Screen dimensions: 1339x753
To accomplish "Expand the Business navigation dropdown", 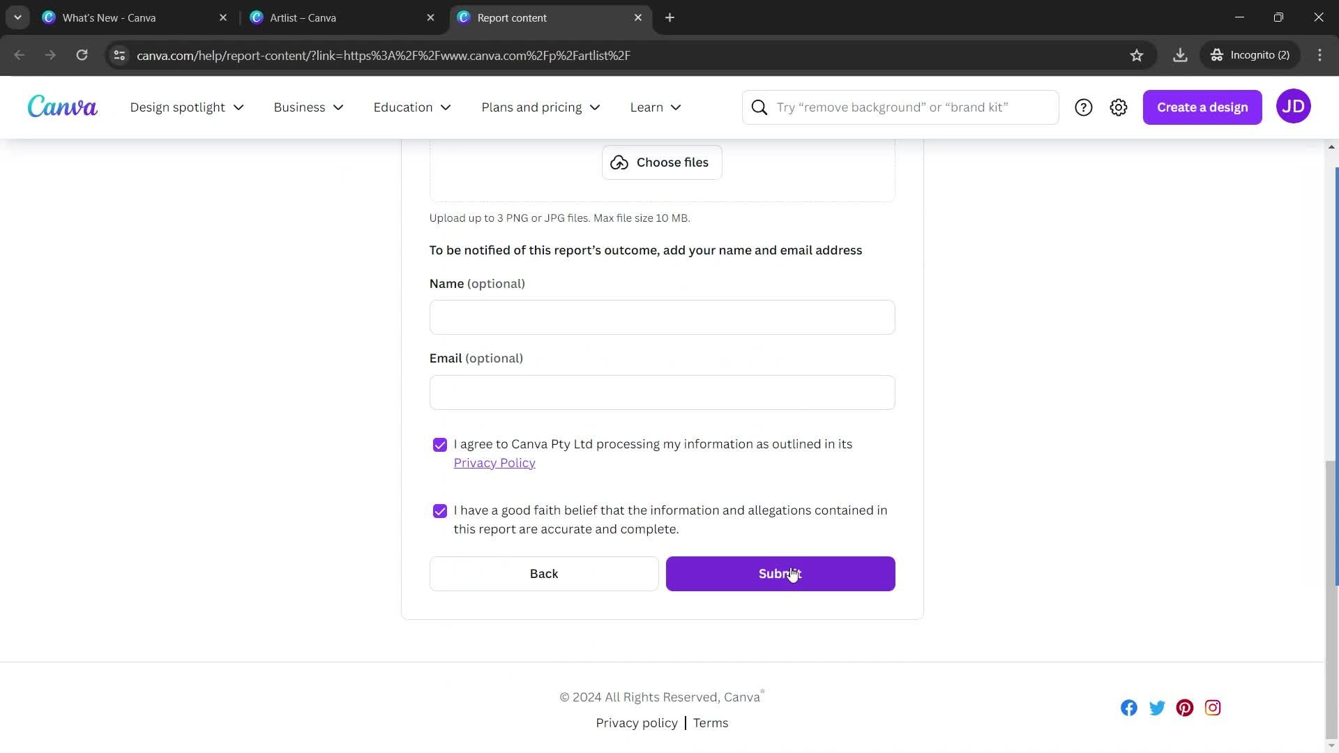I will click(307, 107).
